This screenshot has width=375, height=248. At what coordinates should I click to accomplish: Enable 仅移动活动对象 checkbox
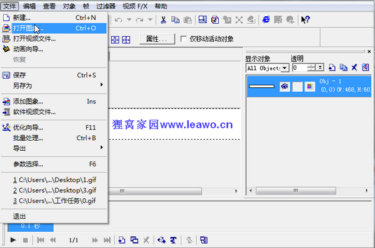(183, 39)
